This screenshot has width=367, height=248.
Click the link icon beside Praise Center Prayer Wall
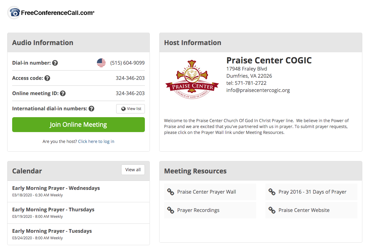click(171, 192)
